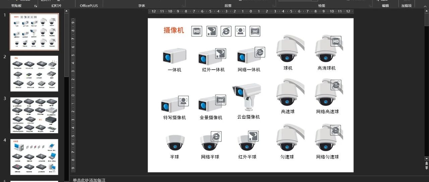Jump to previous slide using double-up arrow

click(427, 163)
